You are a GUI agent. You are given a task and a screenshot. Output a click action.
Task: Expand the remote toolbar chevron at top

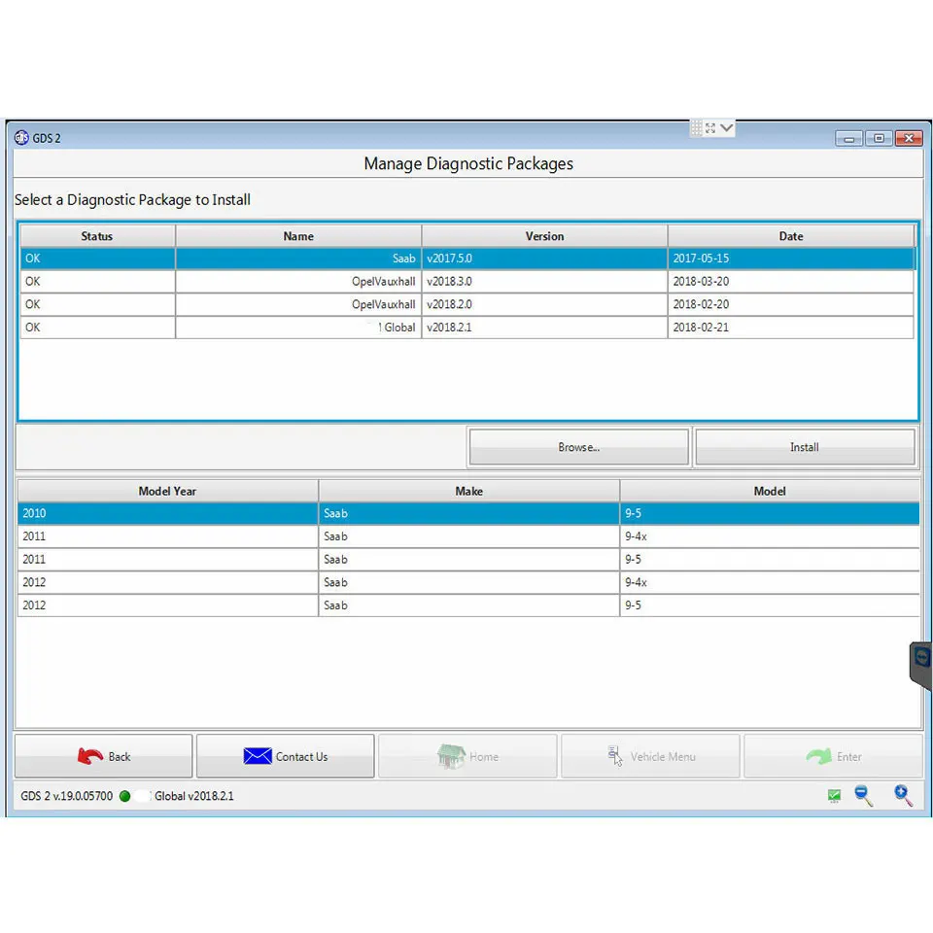pos(727,127)
